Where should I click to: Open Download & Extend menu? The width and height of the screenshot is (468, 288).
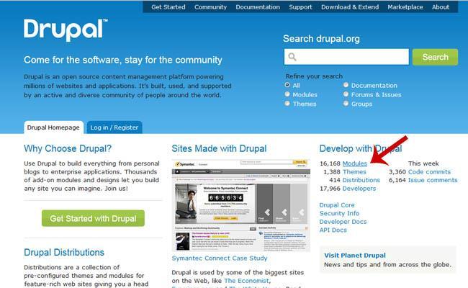(x=350, y=7)
